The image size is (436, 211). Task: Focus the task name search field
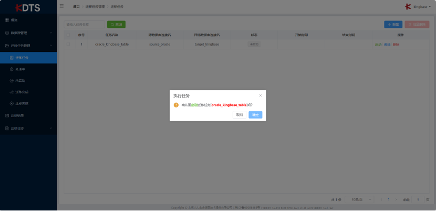coord(84,25)
